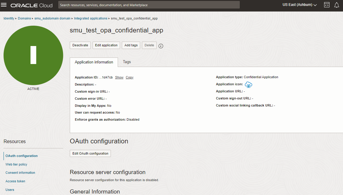
Task: Select the Application information tab
Action: click(x=94, y=62)
